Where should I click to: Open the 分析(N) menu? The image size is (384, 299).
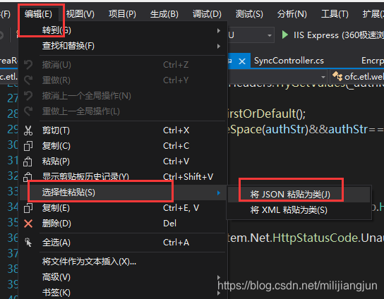(x=292, y=14)
